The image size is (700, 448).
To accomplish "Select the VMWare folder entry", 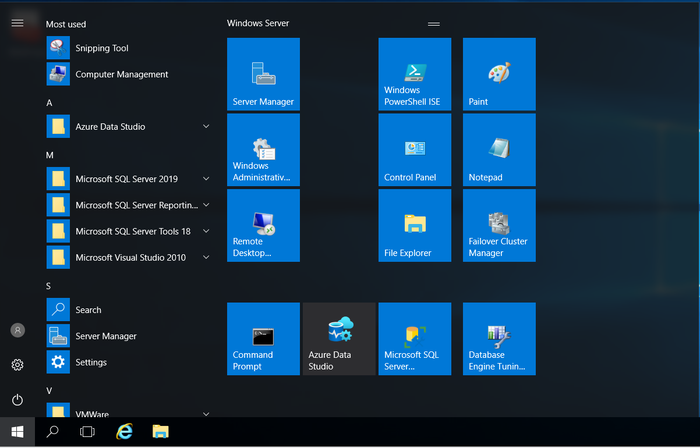I will 129,410.
